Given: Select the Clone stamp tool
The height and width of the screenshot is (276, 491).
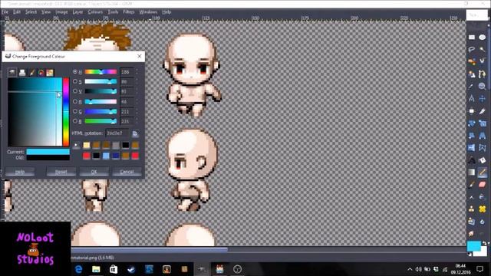Looking at the screenshot, I should (x=472, y=209).
